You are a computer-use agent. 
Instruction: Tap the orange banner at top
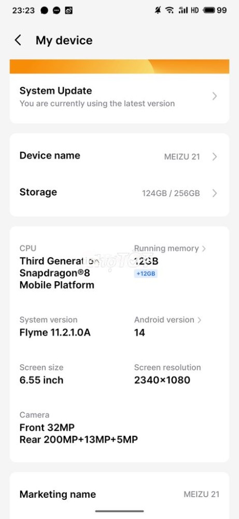[x=119, y=66]
